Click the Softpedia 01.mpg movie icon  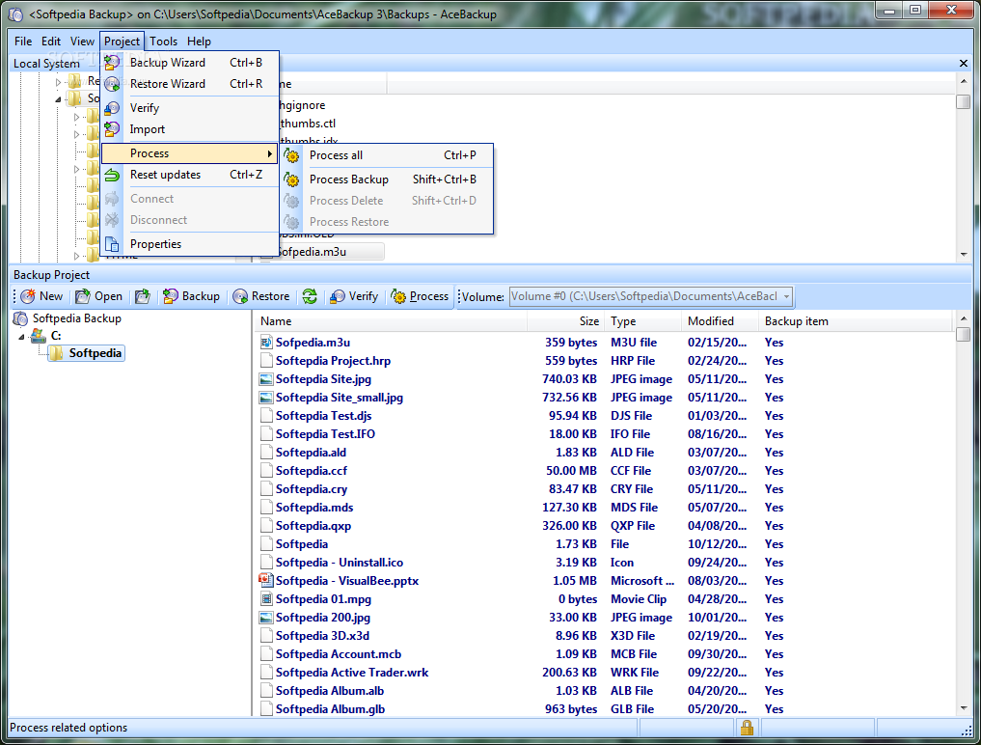coord(266,599)
